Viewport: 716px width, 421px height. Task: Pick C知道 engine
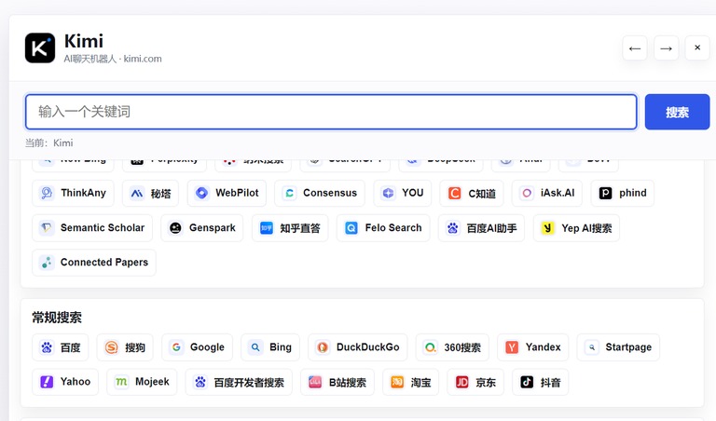(x=472, y=193)
